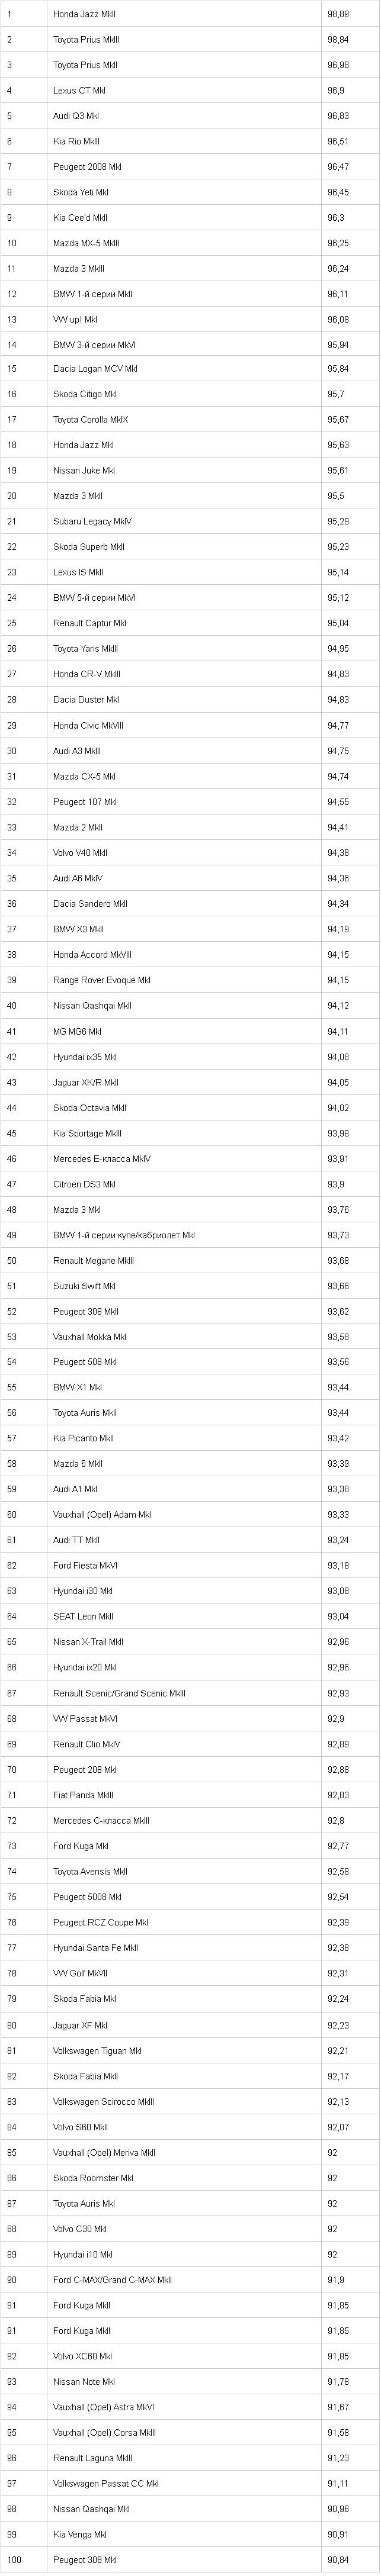This screenshot has width=381, height=2576.
Task: Select the Volvo V40 row name
Action: click(80, 853)
